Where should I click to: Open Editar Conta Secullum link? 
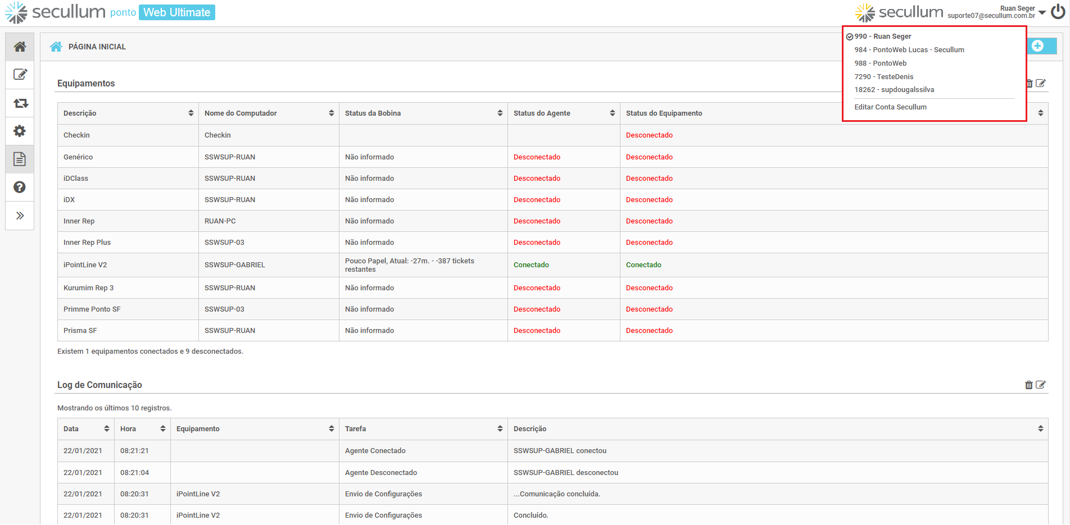tap(890, 107)
